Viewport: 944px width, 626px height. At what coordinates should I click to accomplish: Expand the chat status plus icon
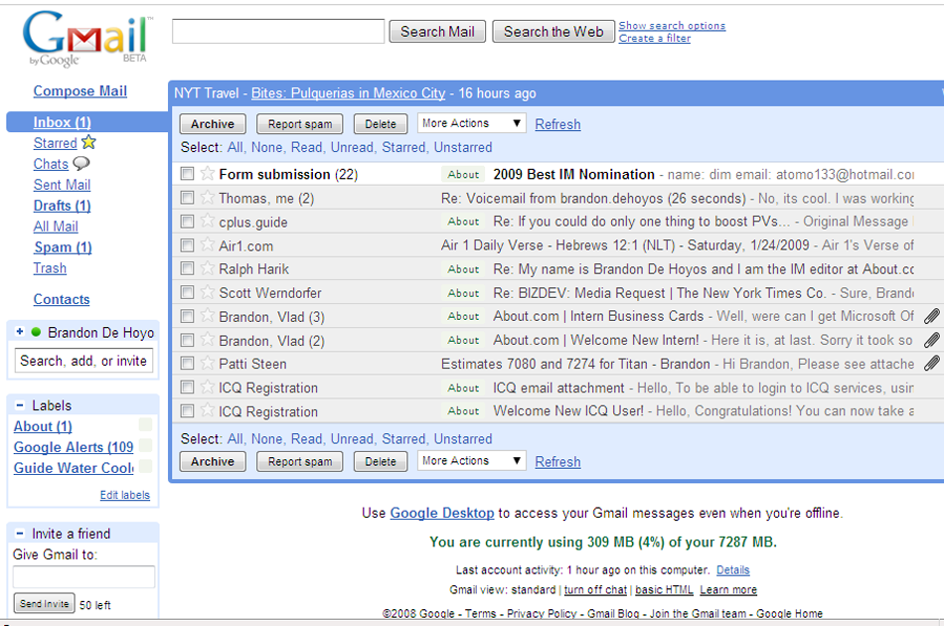point(20,332)
